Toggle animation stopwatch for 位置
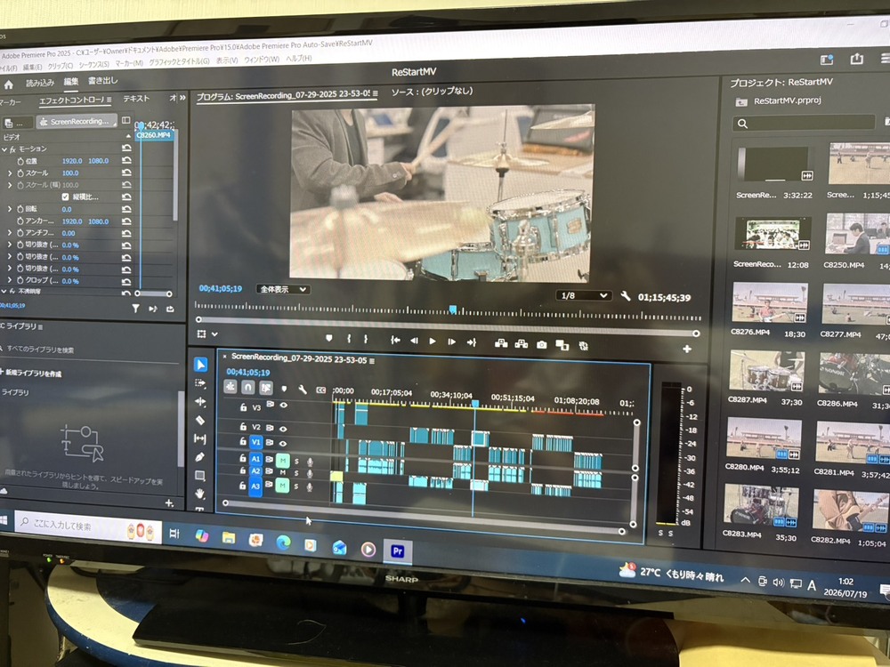Screen dimensions: 890x667 point(20,161)
